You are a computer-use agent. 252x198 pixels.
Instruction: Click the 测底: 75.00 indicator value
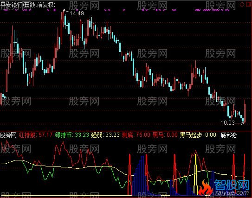(136, 135)
